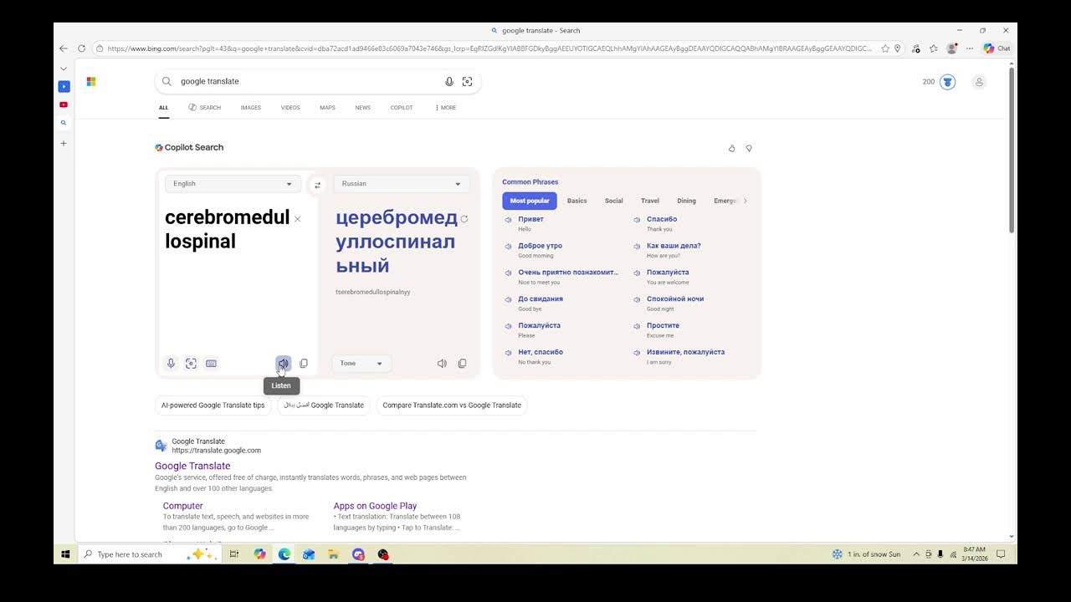
Task: Play audio for До свидания
Action: pyautogui.click(x=508, y=299)
